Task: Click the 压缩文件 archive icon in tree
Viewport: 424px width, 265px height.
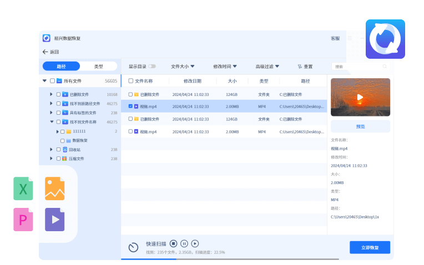Action: tap(64, 159)
